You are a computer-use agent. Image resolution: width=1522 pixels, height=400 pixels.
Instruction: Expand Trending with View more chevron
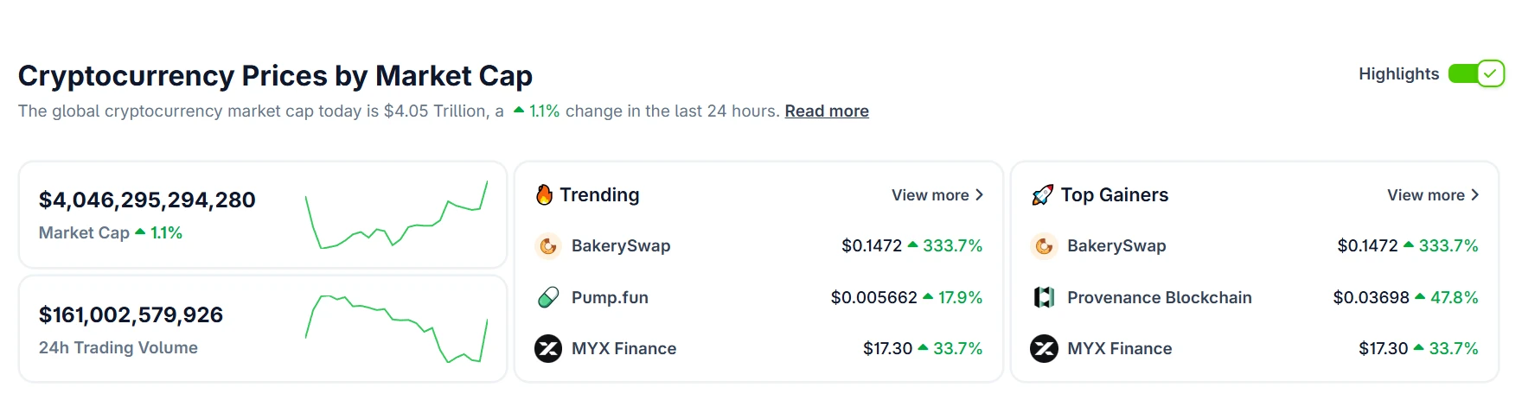tap(979, 195)
